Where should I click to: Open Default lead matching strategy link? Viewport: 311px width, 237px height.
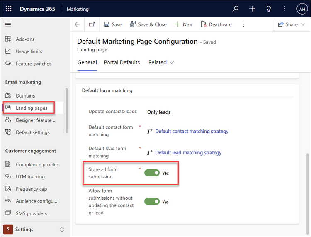188,153
